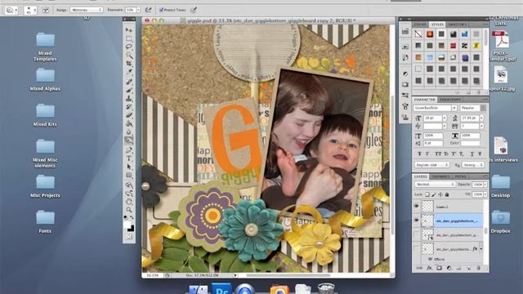523x294 pixels.
Task: Open the layer Opacity arrow
Action: point(485,185)
